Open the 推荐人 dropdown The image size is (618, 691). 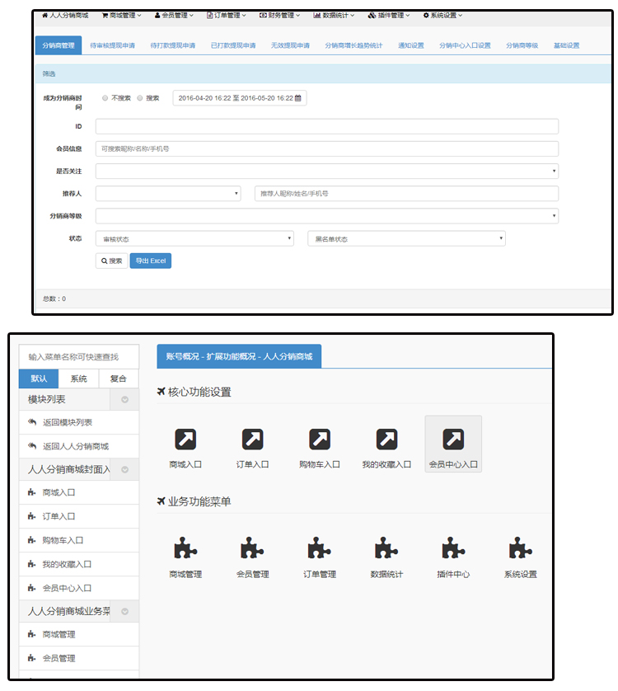point(168,194)
